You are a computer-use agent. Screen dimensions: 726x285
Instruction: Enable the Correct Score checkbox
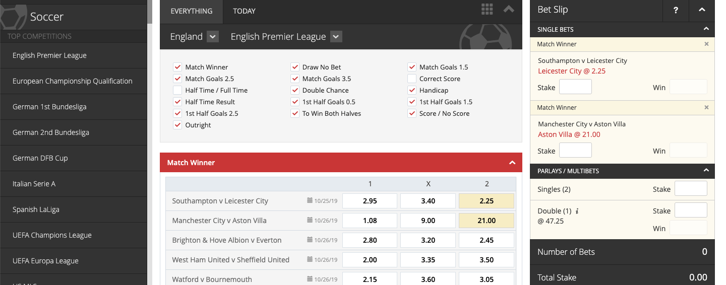[411, 79]
